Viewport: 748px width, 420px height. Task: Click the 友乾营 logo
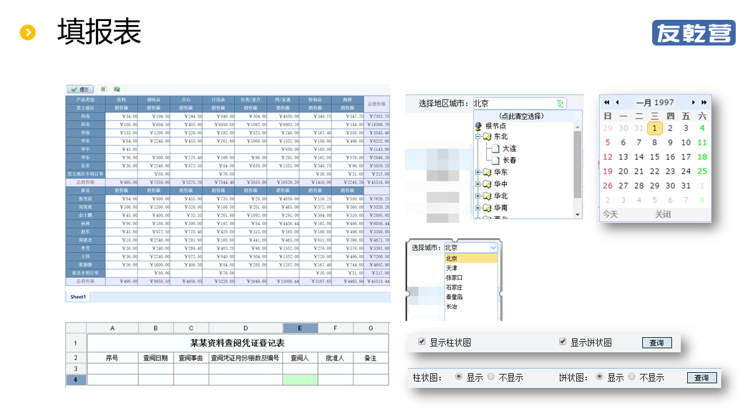click(694, 33)
